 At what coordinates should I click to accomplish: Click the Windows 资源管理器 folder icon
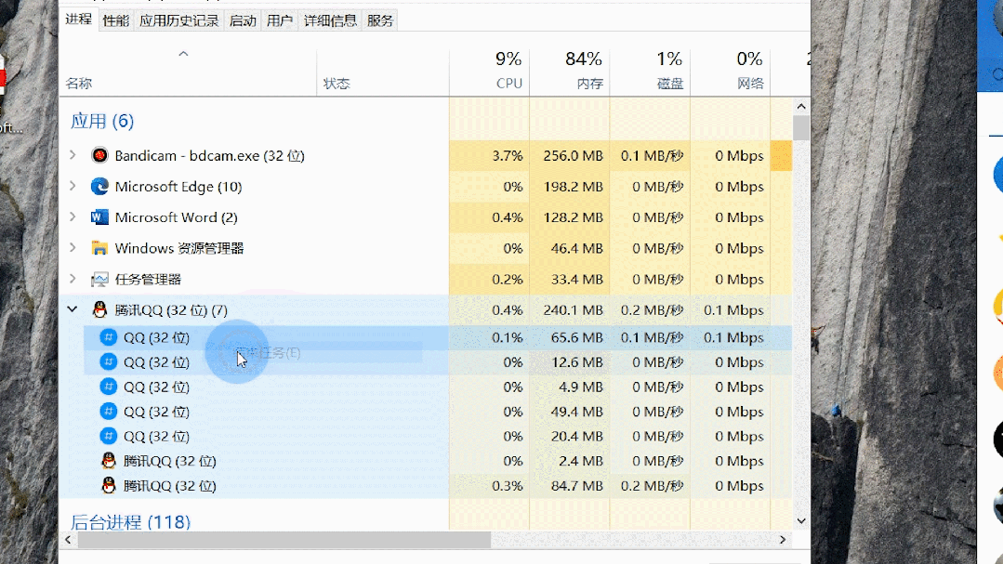pos(99,248)
